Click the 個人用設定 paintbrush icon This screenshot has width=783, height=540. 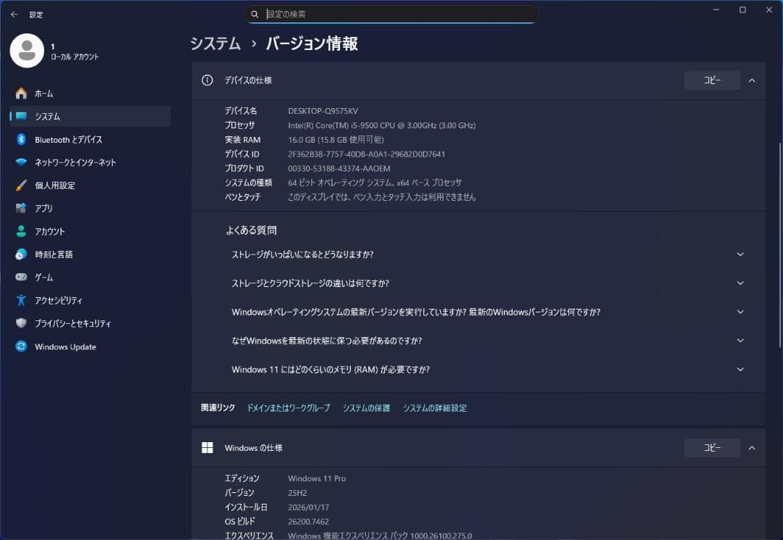click(21, 186)
